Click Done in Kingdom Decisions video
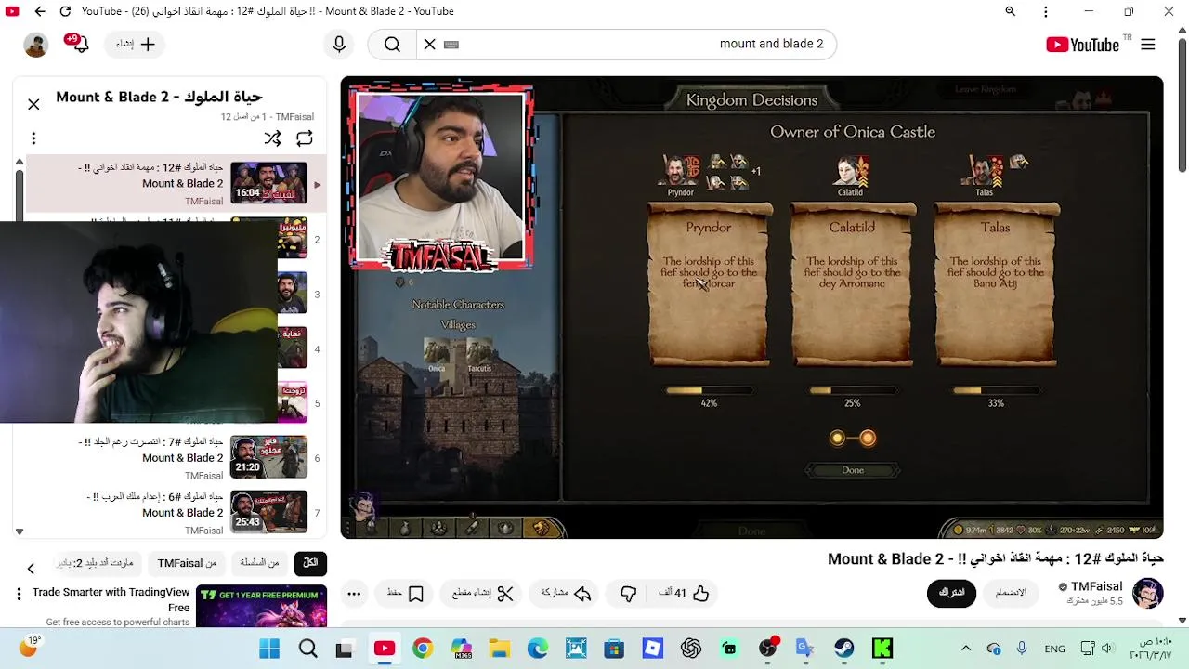 click(853, 470)
